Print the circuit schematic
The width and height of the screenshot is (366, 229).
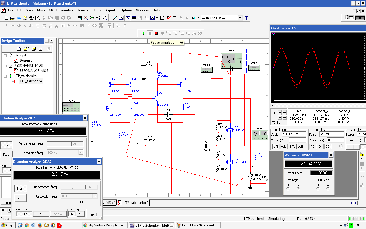coord(31,18)
